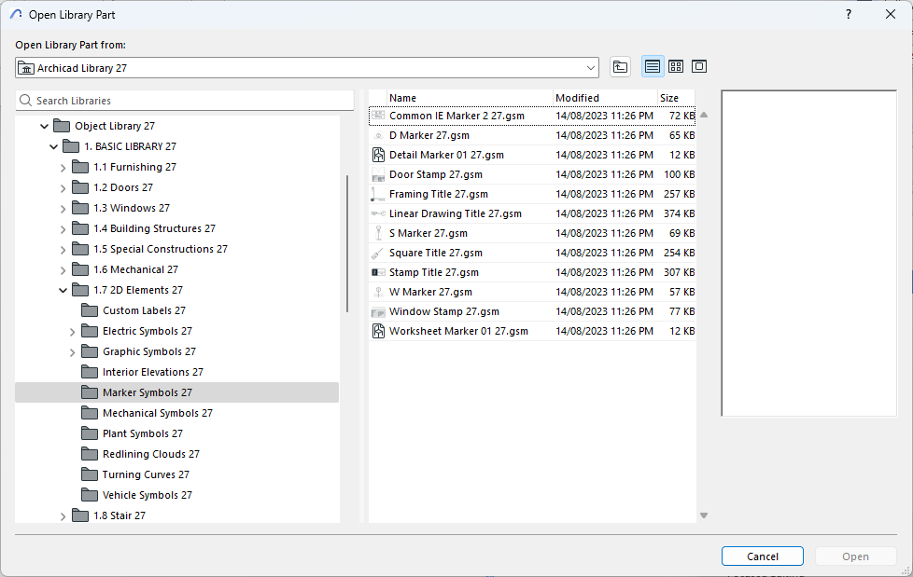Collapse the 1. BASIC LIBRARY 27 node
The width and height of the screenshot is (913, 577).
click(53, 146)
